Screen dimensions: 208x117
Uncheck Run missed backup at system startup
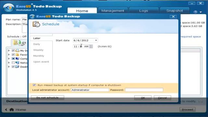pyautogui.click(x=34, y=85)
